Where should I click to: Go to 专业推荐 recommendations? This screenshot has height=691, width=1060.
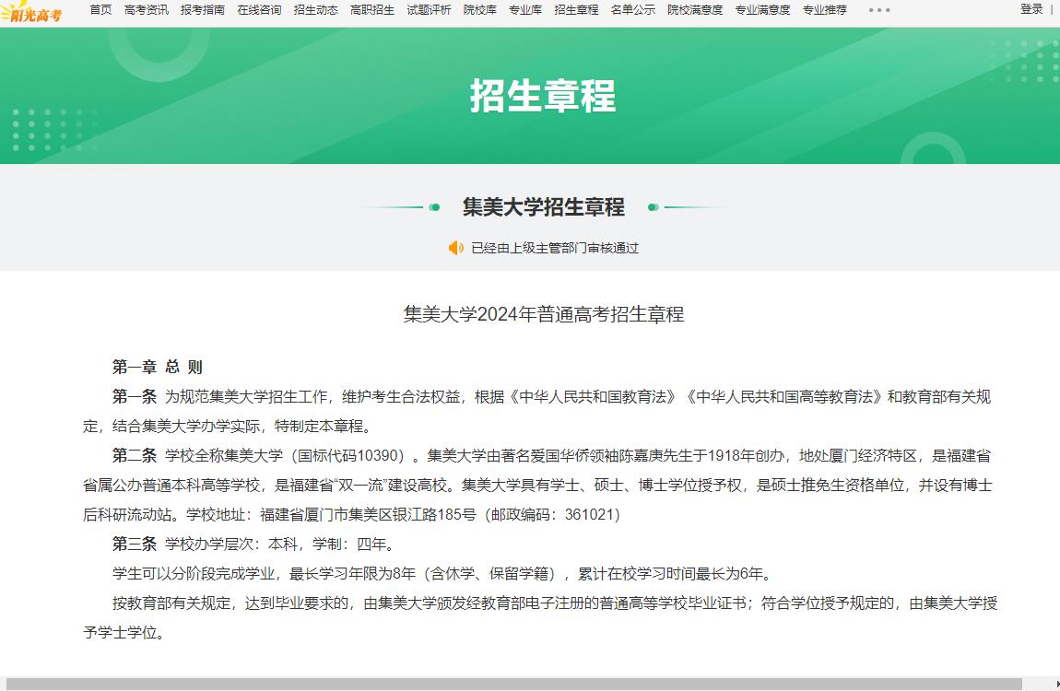(x=824, y=10)
